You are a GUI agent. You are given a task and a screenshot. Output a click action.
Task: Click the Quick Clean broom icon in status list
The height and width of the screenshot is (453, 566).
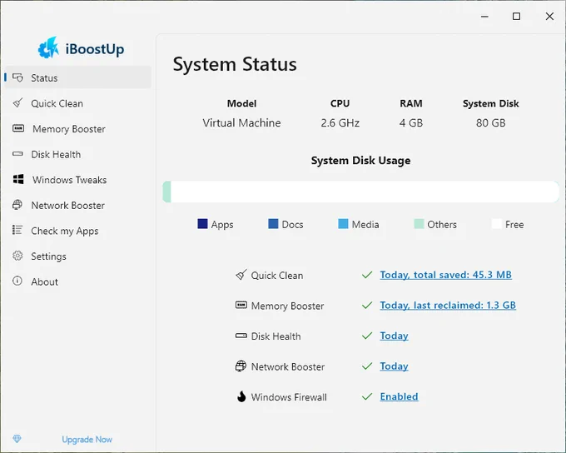241,275
